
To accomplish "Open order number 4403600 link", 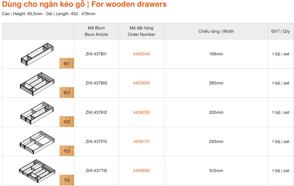I will tap(141, 83).
